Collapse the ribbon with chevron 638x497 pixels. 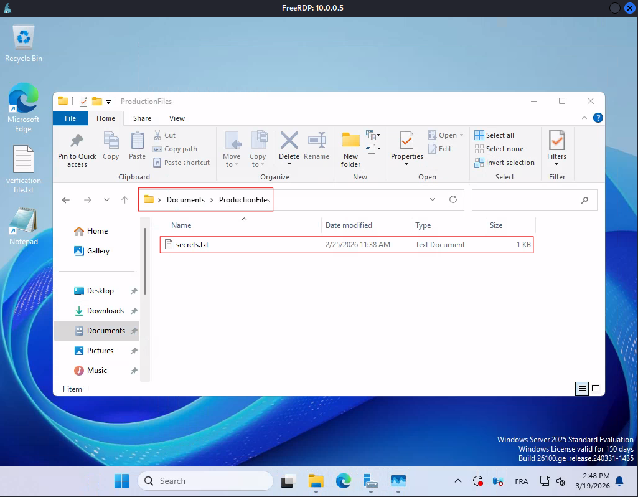click(x=585, y=118)
